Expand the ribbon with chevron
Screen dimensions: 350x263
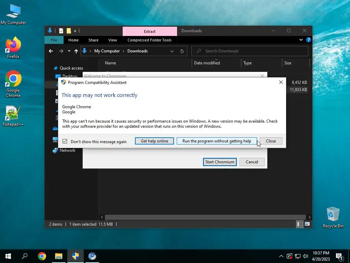(x=301, y=40)
